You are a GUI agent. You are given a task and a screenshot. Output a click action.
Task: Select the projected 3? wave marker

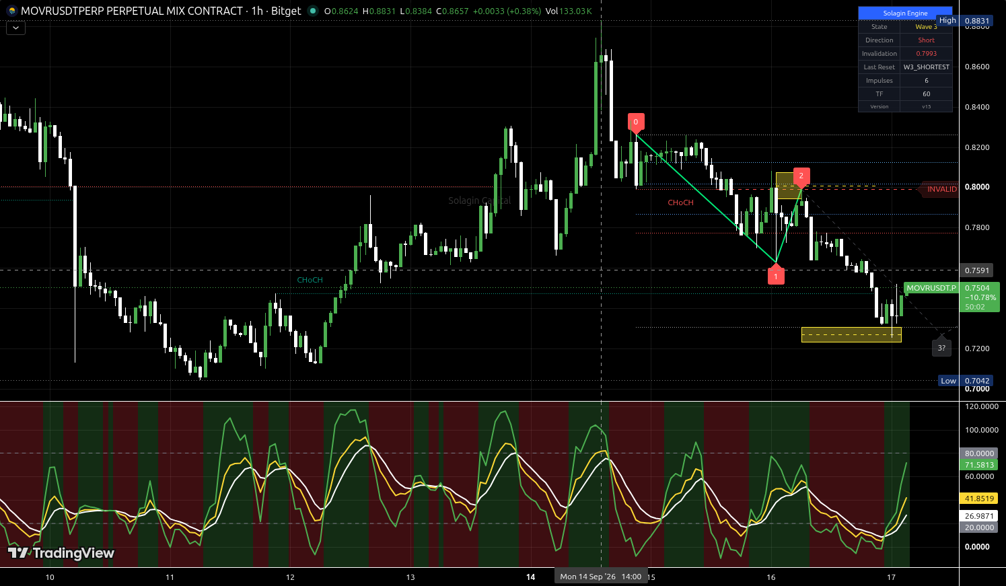[941, 346]
